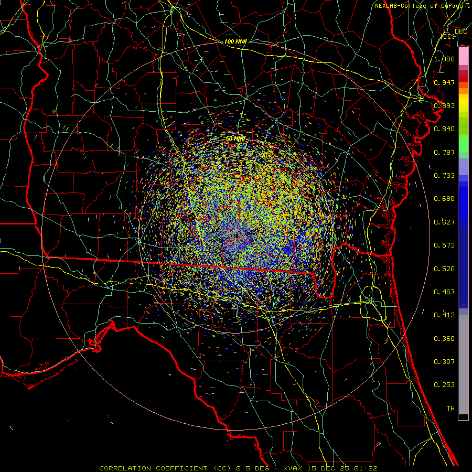
Task: Click the 0.467 legend value
Action: point(444,292)
